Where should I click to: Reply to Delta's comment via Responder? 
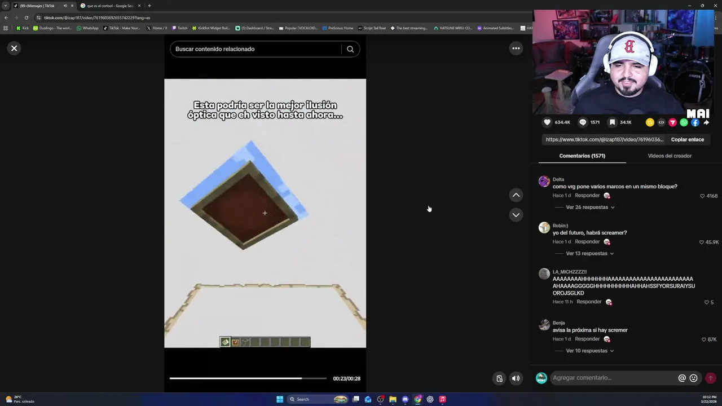pyautogui.click(x=587, y=196)
